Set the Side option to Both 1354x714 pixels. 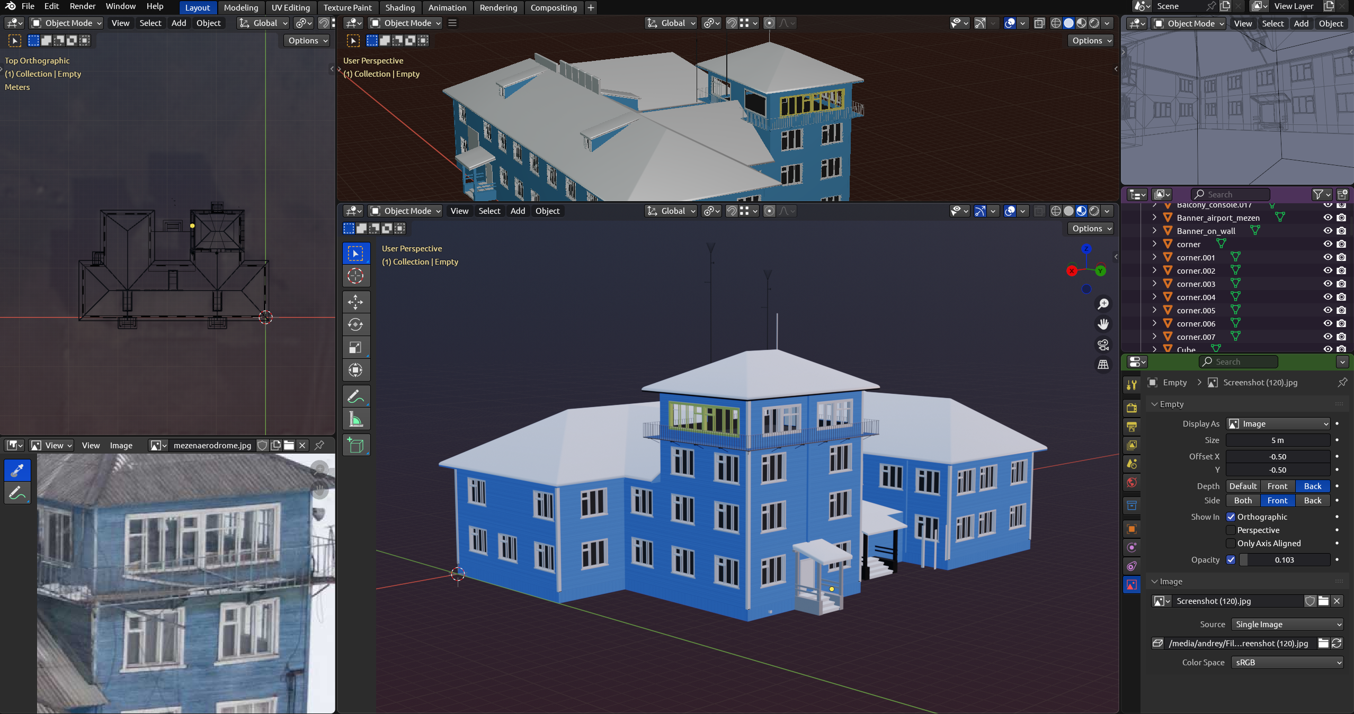pyautogui.click(x=1243, y=500)
